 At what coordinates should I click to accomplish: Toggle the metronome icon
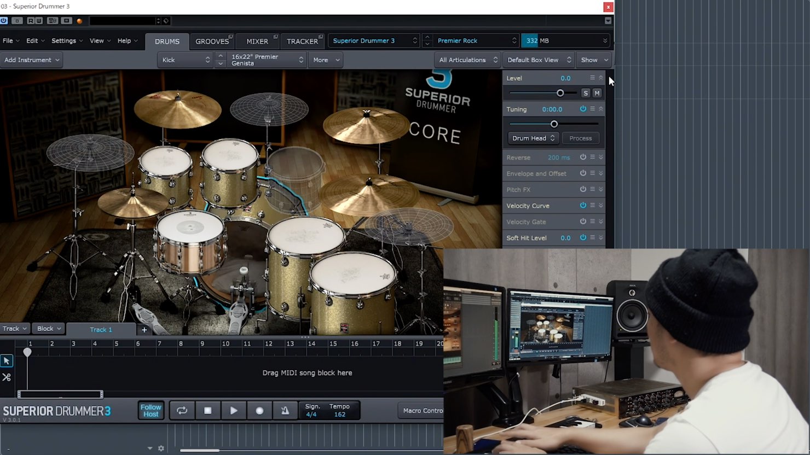[285, 411]
